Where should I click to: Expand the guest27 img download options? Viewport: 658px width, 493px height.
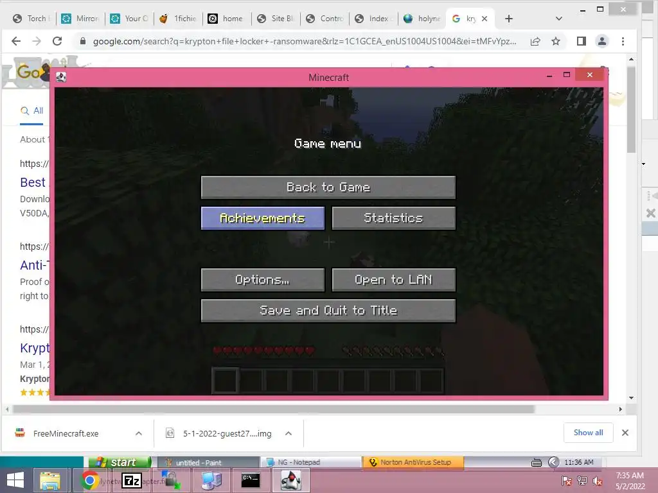tap(289, 433)
